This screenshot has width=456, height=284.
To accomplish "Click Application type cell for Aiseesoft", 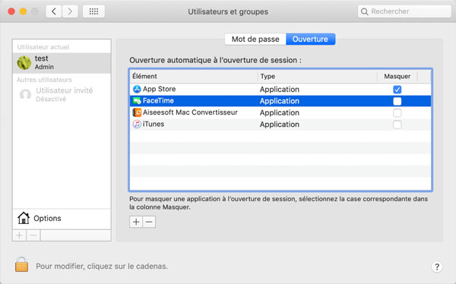I will click(x=280, y=112).
